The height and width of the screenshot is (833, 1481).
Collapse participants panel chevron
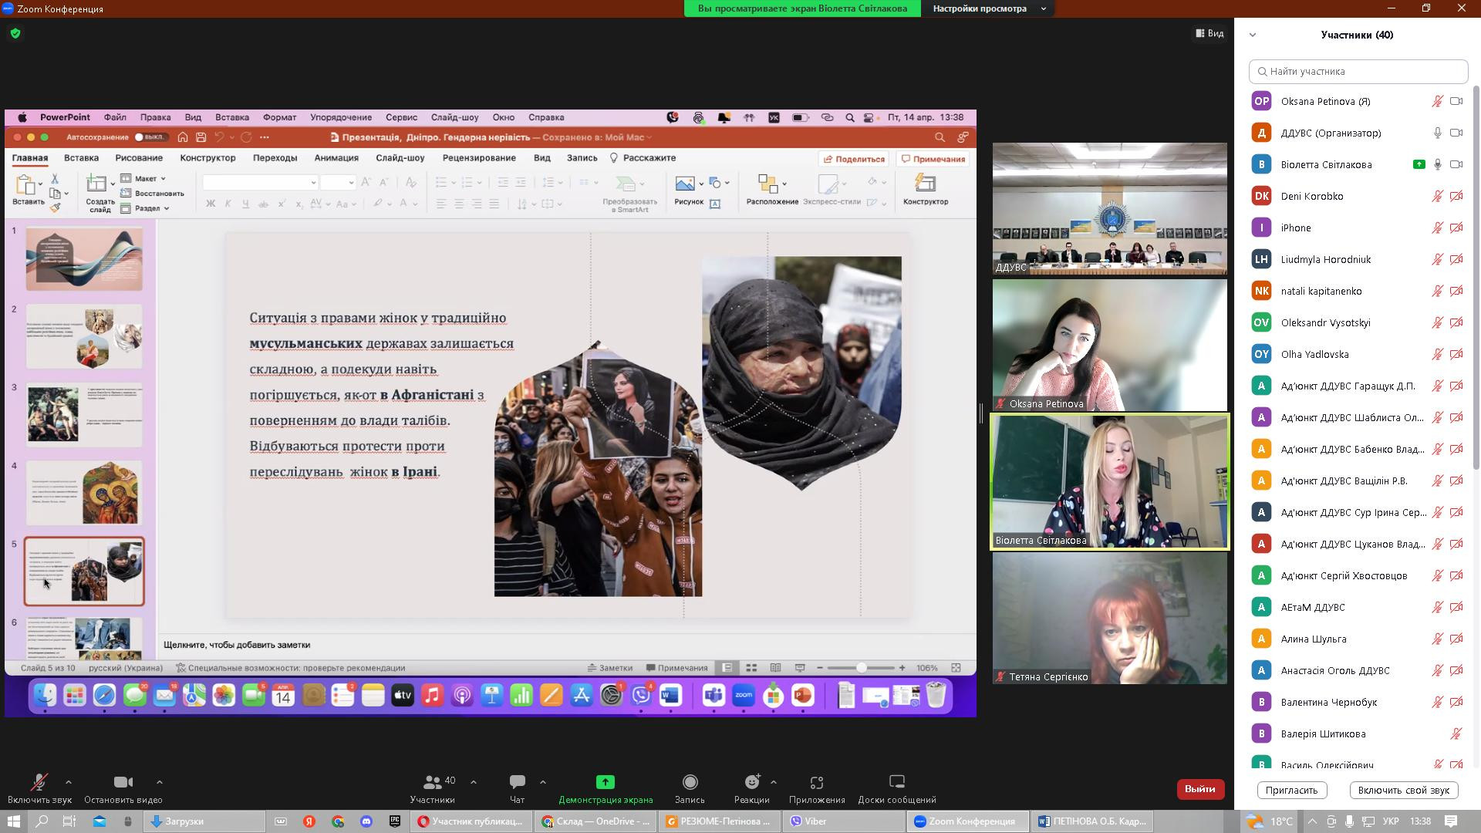point(1253,35)
